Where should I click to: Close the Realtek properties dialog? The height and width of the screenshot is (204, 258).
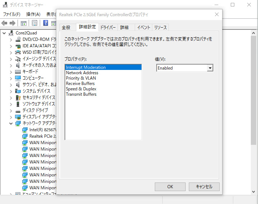pyautogui.click(x=217, y=14)
